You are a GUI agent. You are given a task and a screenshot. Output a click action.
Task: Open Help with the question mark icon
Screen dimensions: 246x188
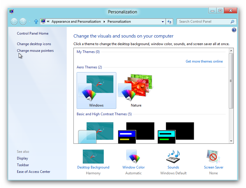(234, 30)
